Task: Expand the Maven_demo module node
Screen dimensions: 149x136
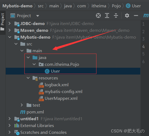Action: (9, 30)
